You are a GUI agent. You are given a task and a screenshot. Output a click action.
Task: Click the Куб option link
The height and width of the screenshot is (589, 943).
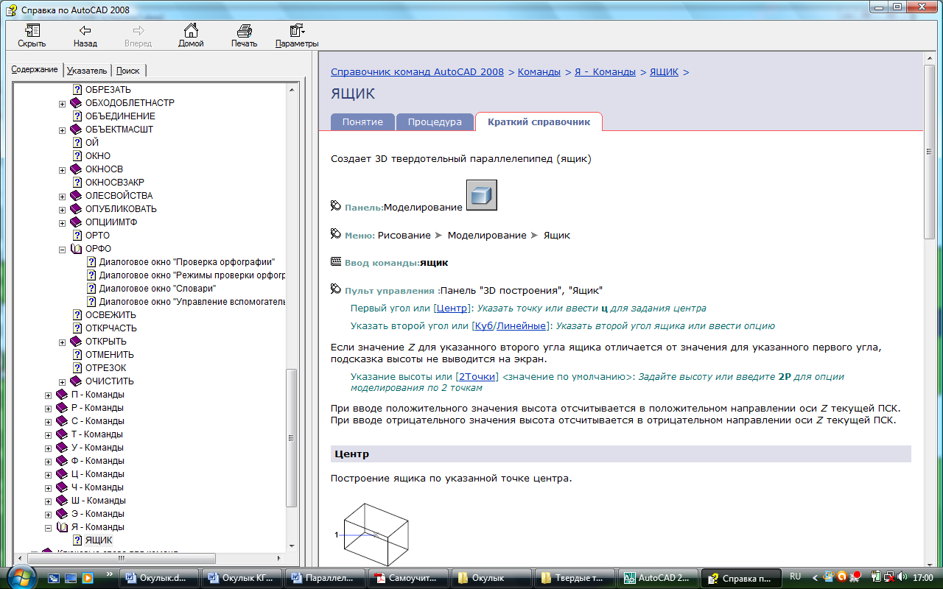(484, 325)
